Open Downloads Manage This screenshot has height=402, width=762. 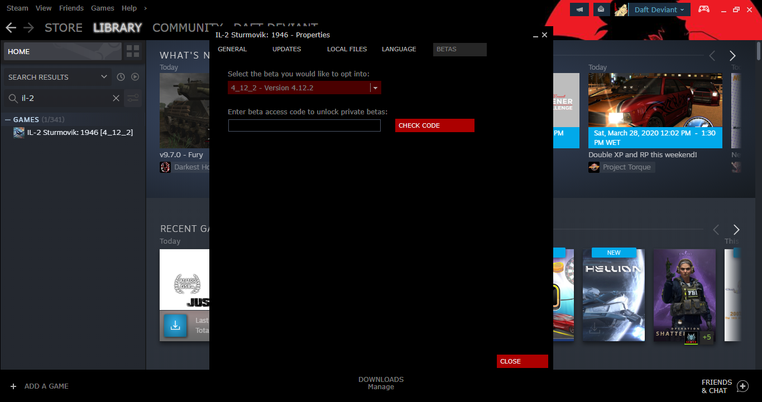381,383
